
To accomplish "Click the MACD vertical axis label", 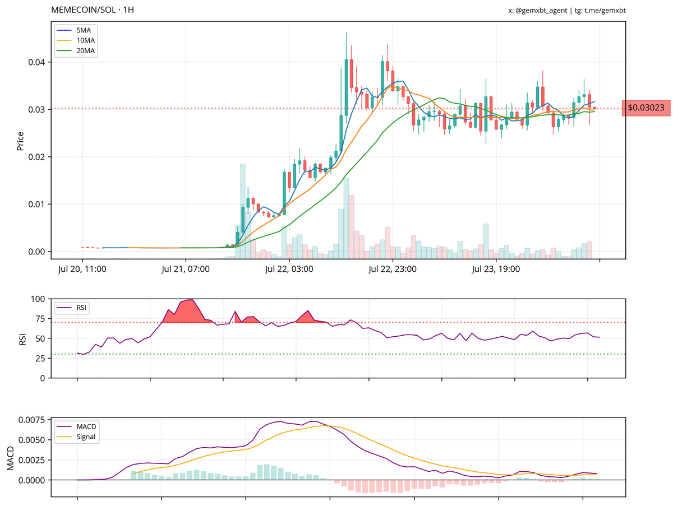I will pos(10,457).
